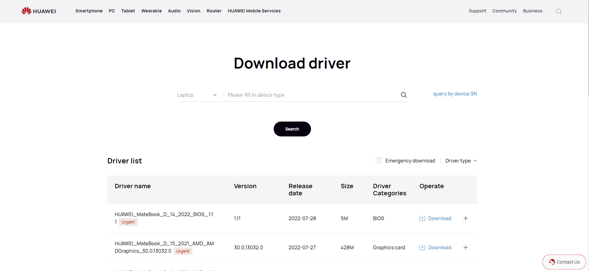The height and width of the screenshot is (271, 589).
Task: Click the Contact Us headset icon
Action: [552, 262]
